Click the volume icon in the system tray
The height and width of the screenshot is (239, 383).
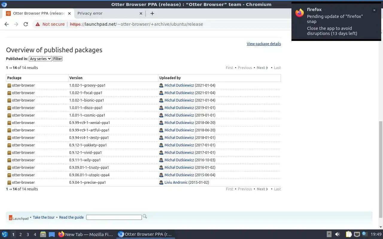point(338,235)
